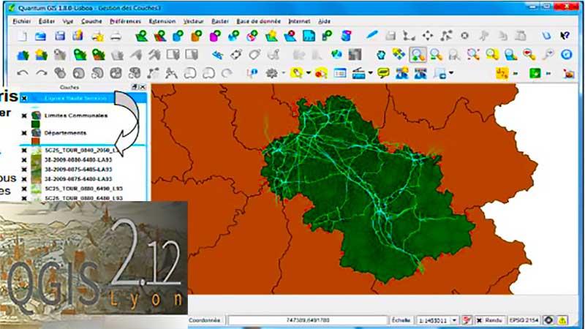Select the Départements layer name
Image resolution: width=585 pixels, height=329 pixels.
point(65,133)
